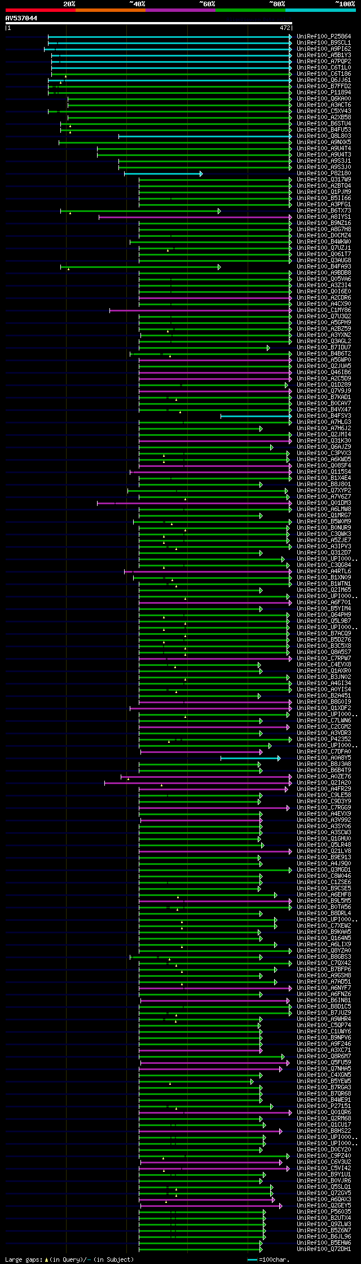
Task: Open the Q46IB6 UniRef100 entry
Action: pyautogui.click(x=324, y=373)
